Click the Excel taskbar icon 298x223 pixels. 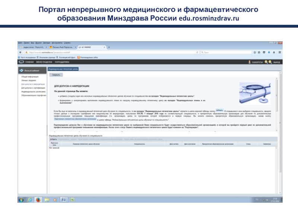72,200
